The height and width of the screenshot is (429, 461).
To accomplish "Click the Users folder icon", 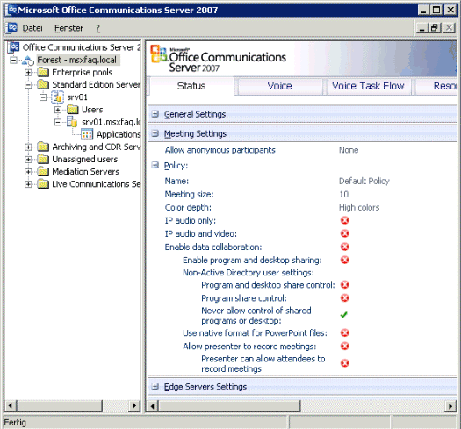I will (72, 110).
